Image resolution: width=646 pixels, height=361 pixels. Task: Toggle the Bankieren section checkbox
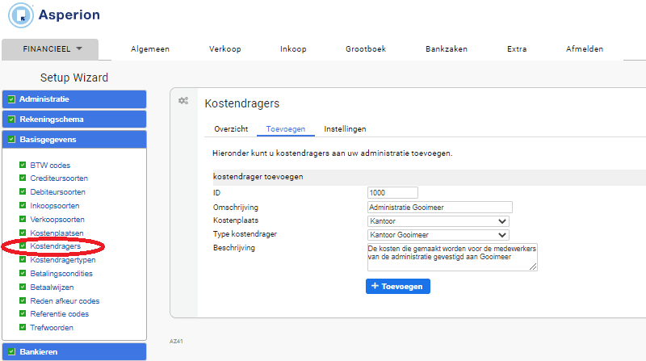click(11, 352)
